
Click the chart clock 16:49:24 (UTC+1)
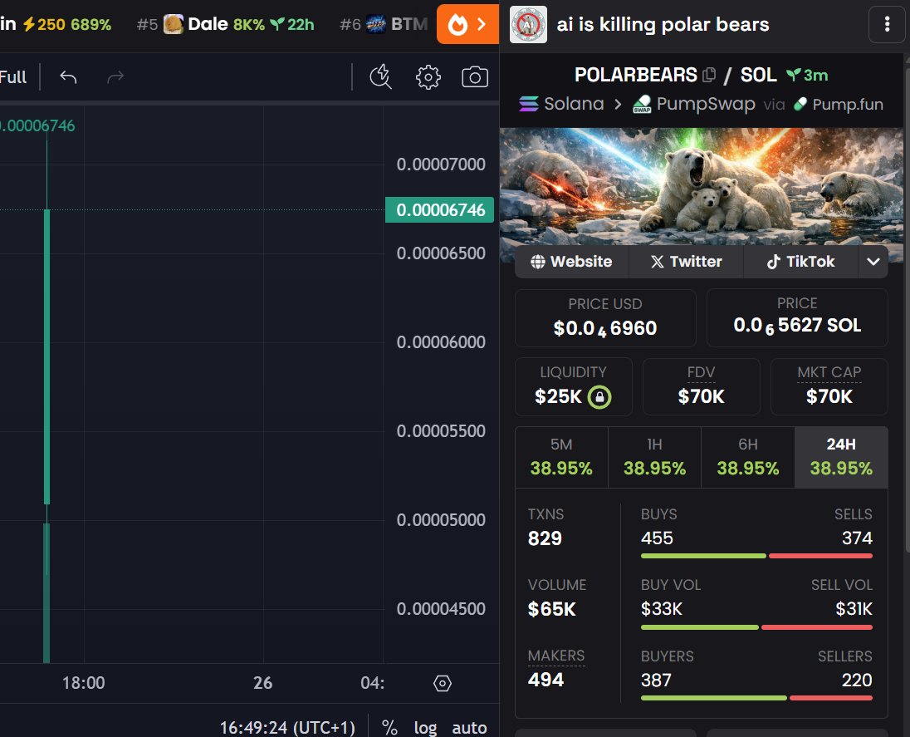pyautogui.click(x=286, y=727)
